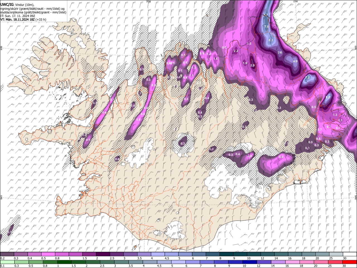Select the lower legend swatch between 4 and 4.5

click(150, 262)
